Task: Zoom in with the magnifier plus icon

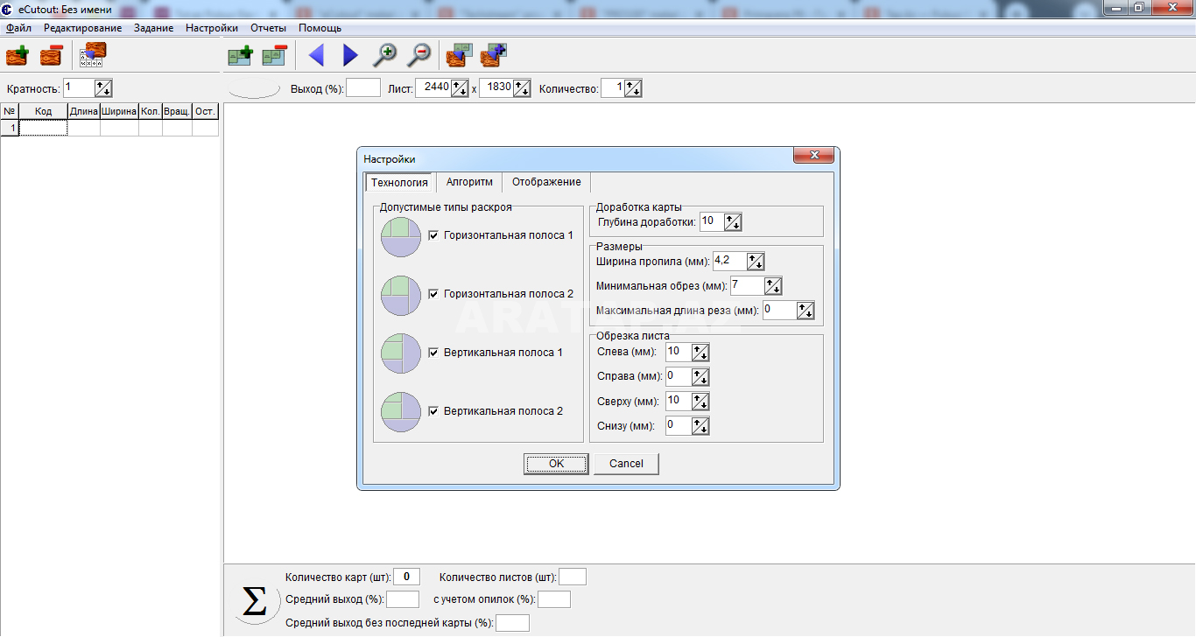Action: click(x=384, y=56)
